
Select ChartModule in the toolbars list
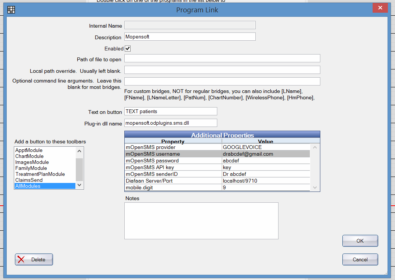(x=45, y=156)
